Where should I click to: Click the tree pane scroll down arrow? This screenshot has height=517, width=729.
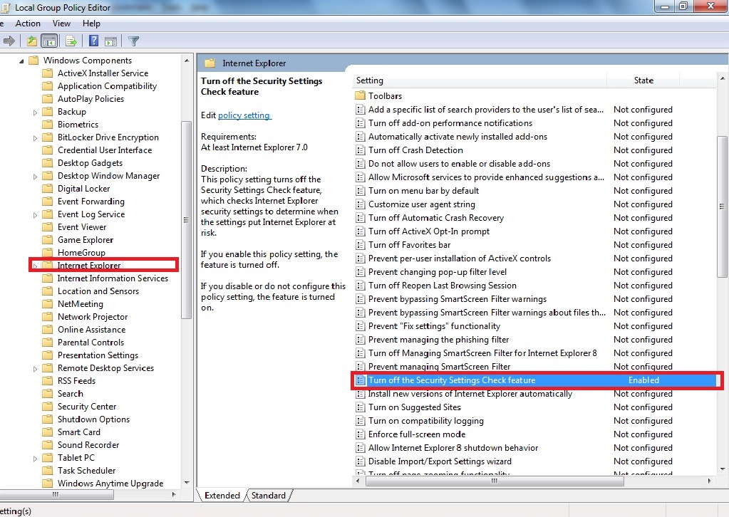[187, 482]
